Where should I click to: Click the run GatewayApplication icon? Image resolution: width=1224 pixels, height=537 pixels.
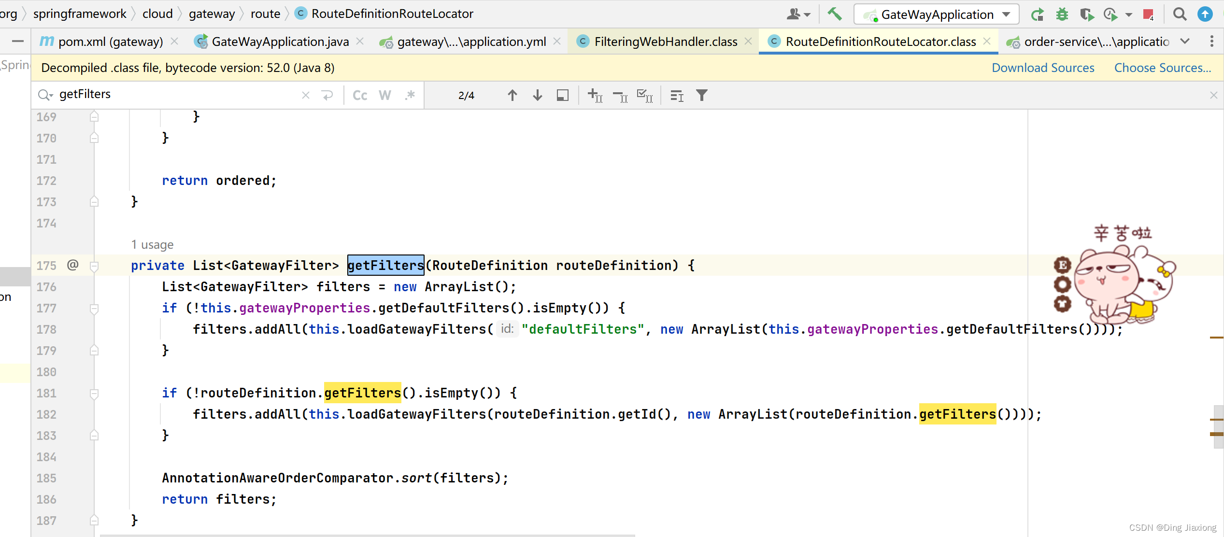click(1042, 15)
